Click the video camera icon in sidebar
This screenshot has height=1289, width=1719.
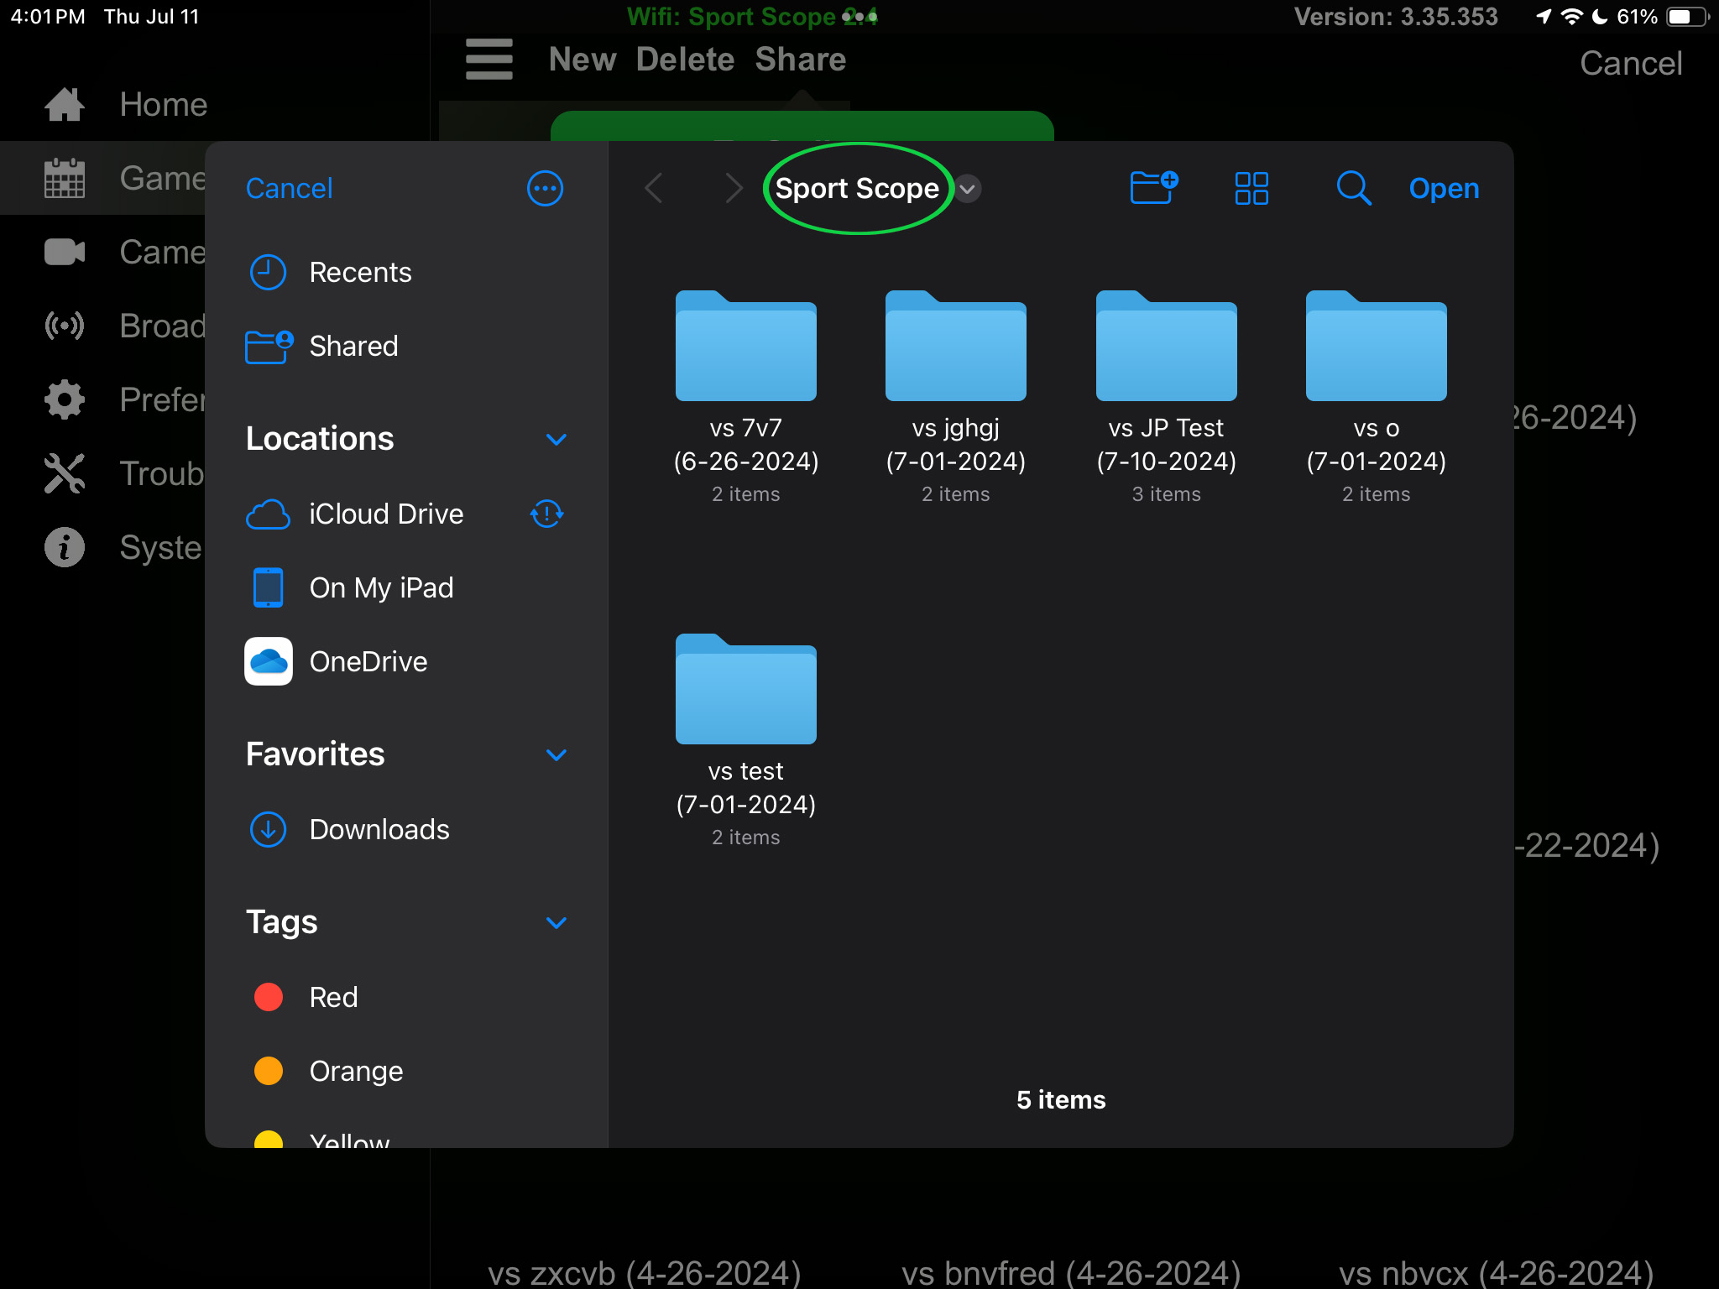65,252
